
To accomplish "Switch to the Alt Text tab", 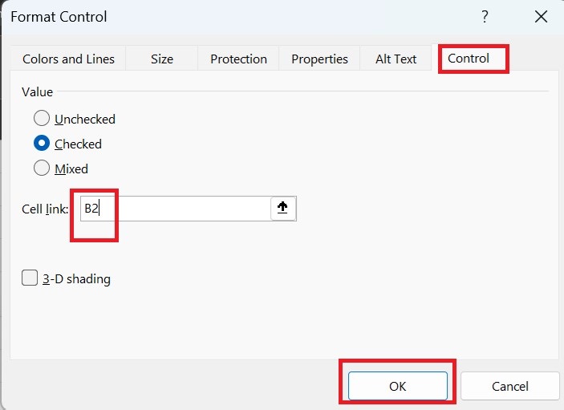I will coord(396,59).
